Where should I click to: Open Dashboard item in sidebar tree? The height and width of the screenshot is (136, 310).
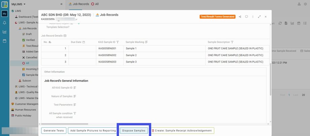(x=26, y=17)
